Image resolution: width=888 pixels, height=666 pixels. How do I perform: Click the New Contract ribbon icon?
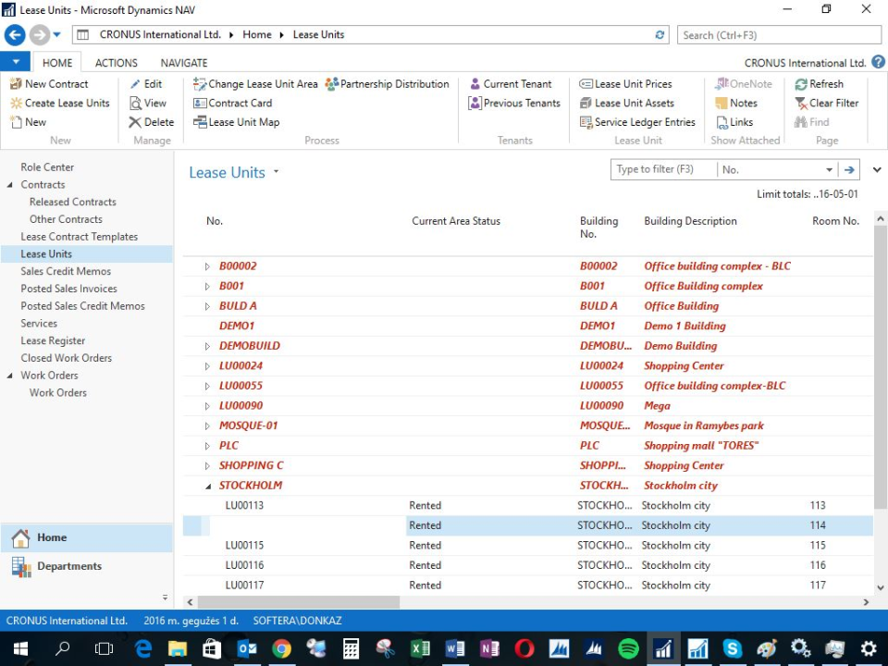point(16,84)
